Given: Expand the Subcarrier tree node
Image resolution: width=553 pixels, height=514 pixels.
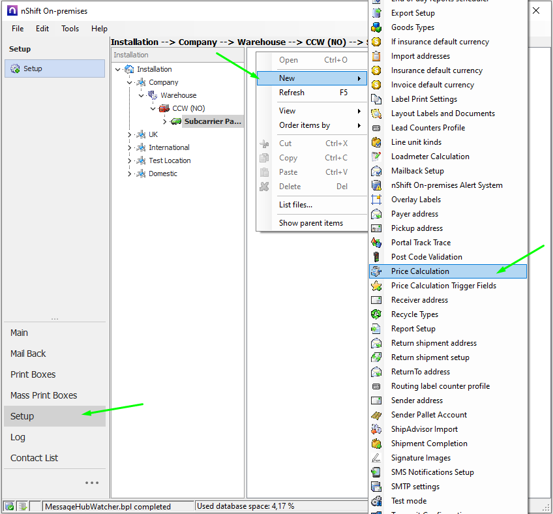Looking at the screenshot, I should 164,121.
